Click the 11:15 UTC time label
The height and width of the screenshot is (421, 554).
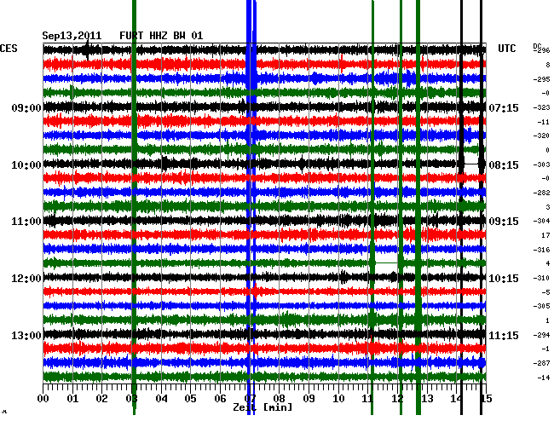coord(504,335)
